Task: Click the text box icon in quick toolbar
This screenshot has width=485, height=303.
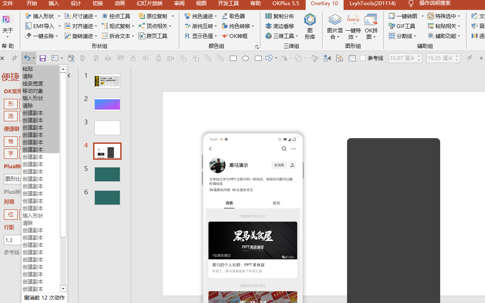Action: [55, 58]
